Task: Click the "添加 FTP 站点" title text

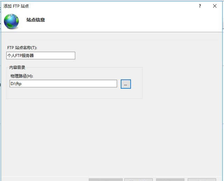Action: tap(16, 6)
